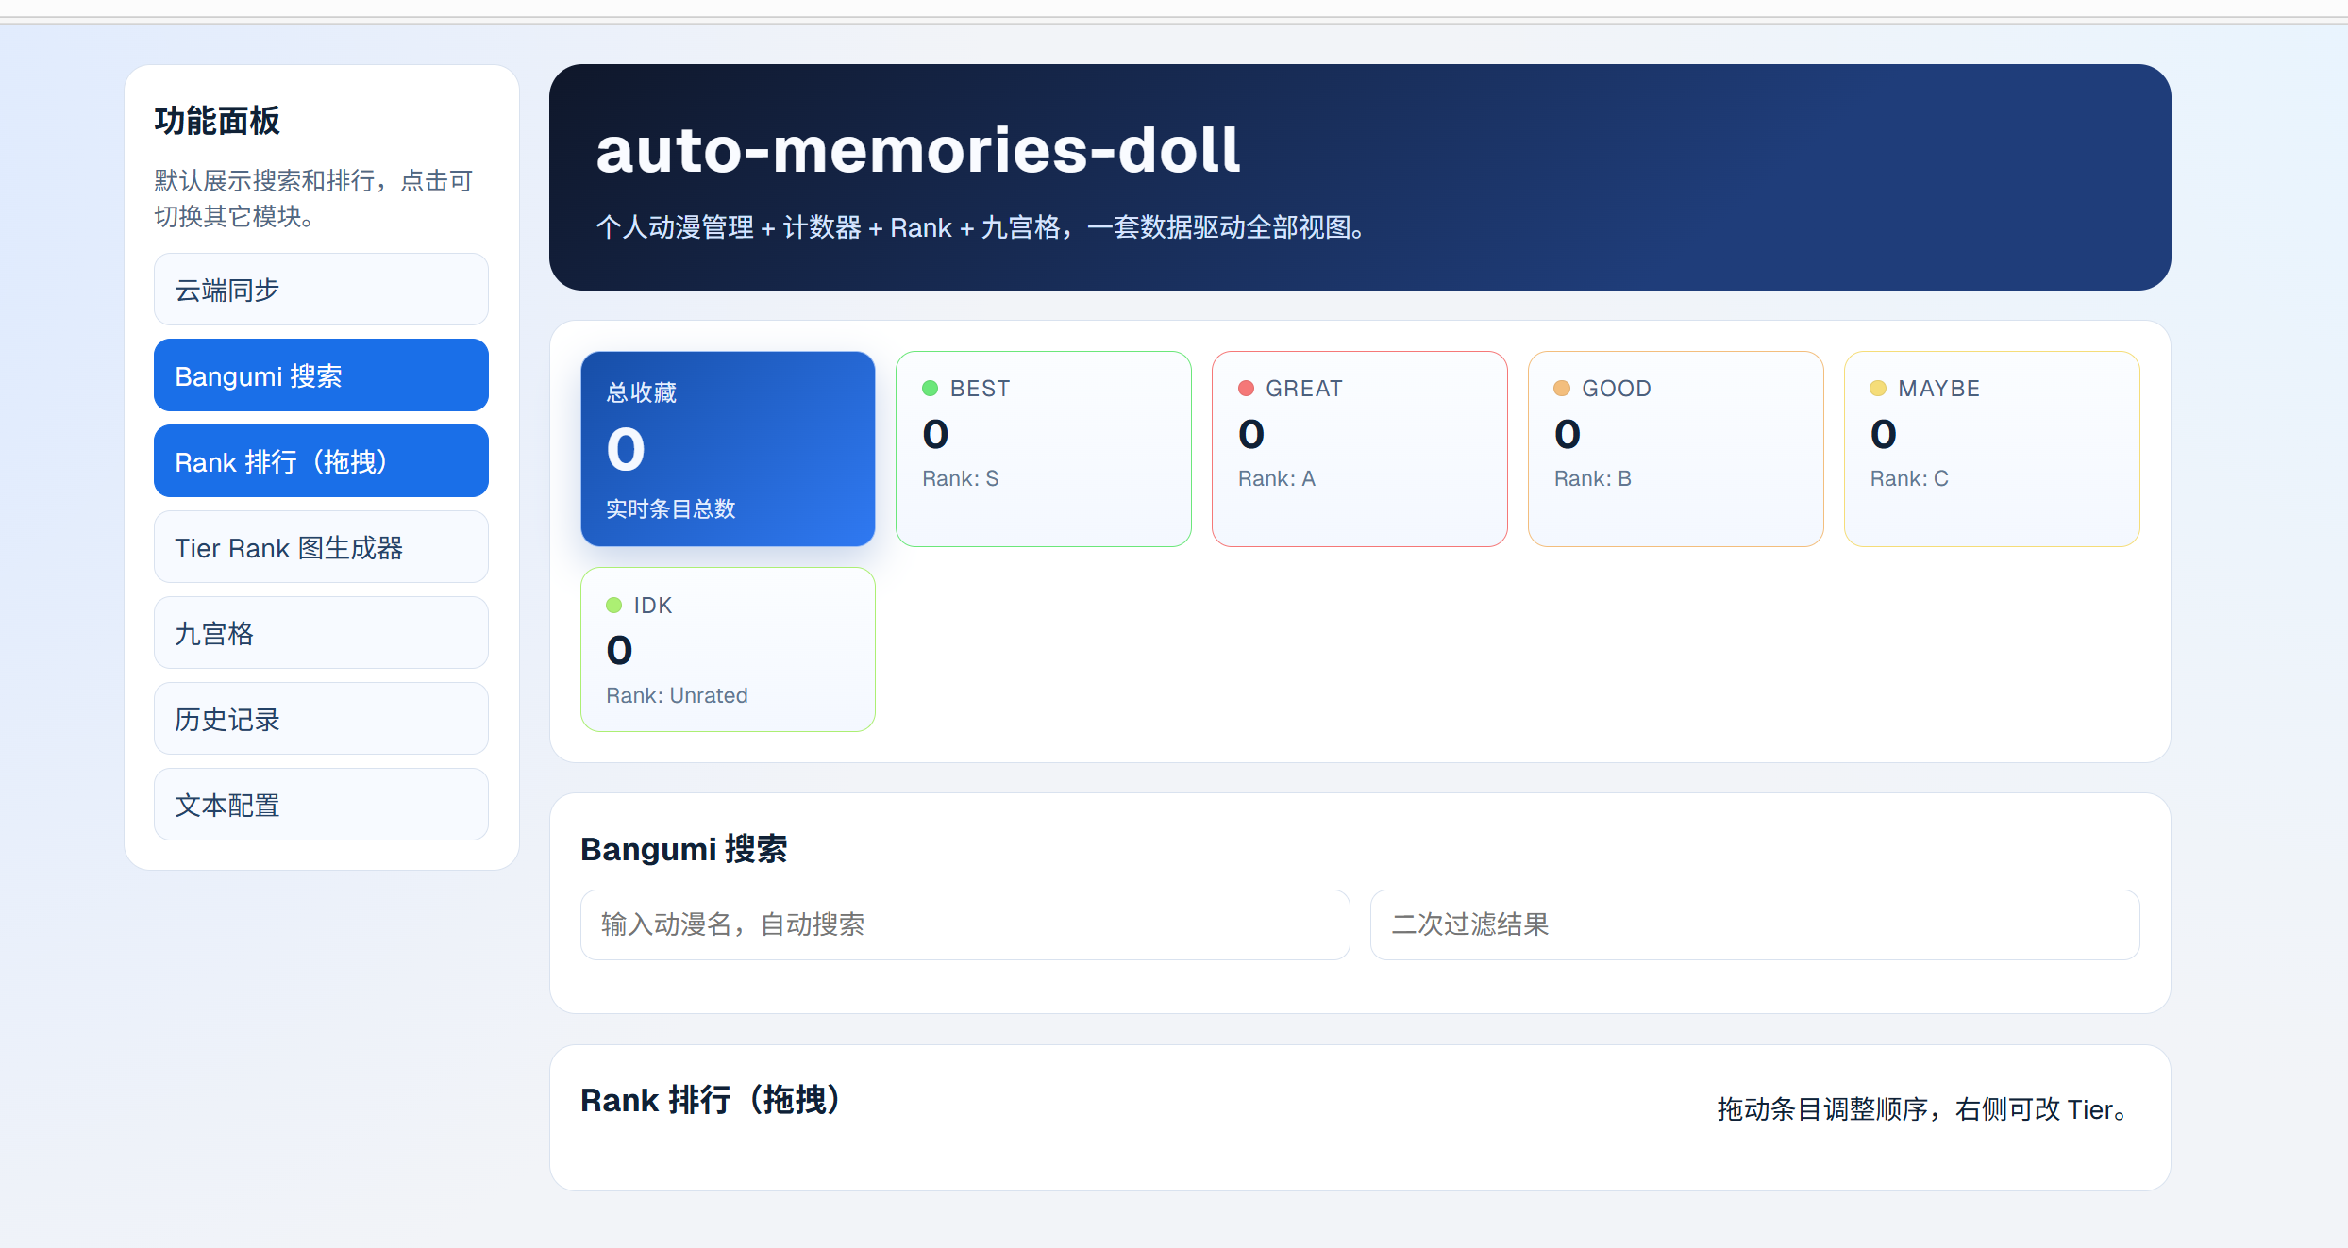This screenshot has height=1248, width=2348.
Task: Click the green status dot on BEST card
Action: point(931,387)
